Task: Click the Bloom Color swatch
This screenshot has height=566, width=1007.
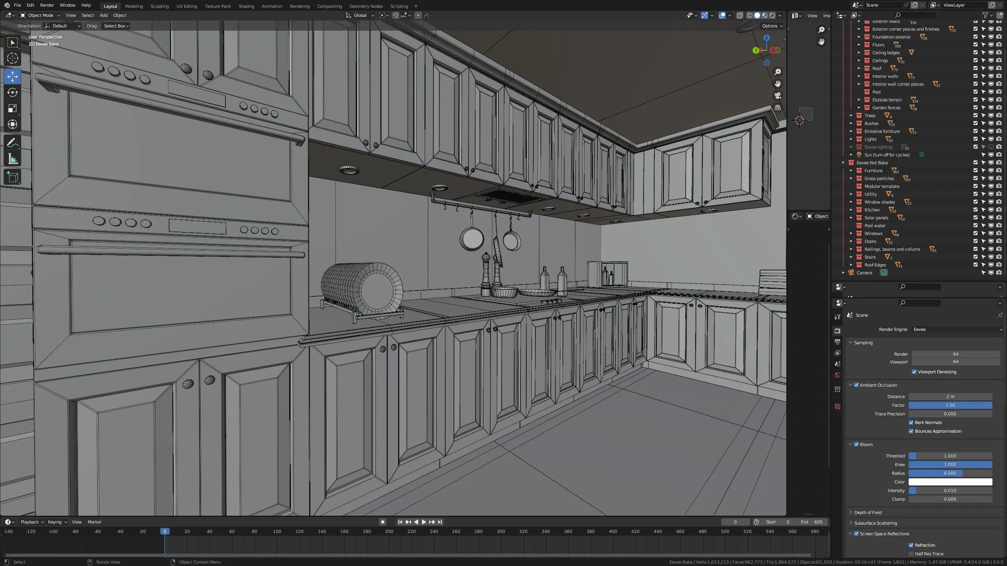Action: coord(950,482)
